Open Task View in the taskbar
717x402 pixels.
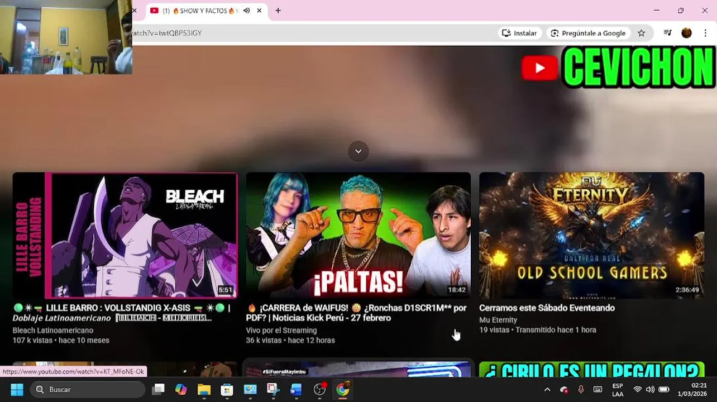point(159,389)
